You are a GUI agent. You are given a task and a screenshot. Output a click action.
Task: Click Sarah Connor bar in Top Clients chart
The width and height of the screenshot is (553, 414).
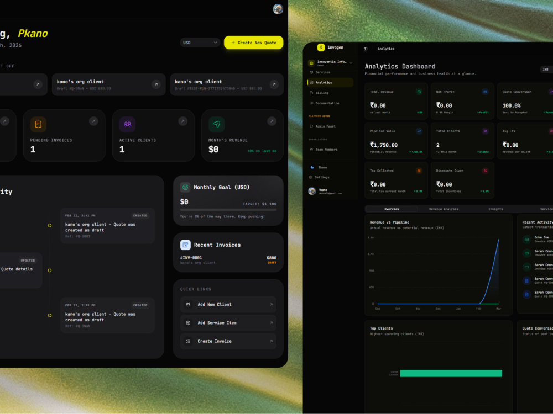451,373
